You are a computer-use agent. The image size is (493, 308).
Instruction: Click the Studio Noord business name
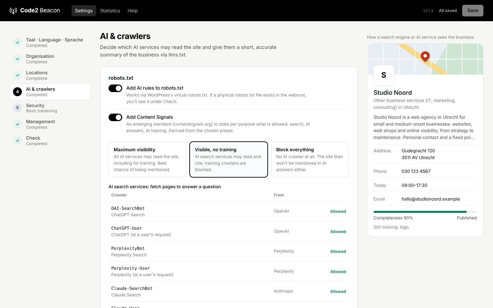click(393, 93)
